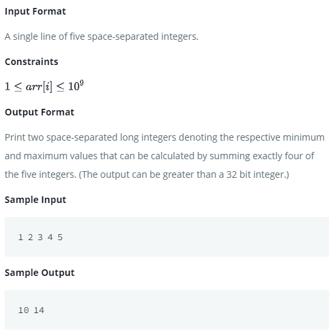This screenshot has width=335, height=335.
Task: Click empty area of sample input code block
Action: click(x=194, y=237)
